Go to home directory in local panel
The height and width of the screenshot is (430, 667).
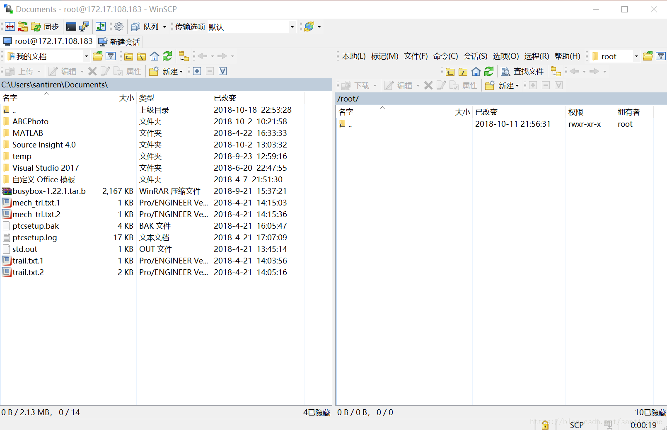tap(154, 56)
